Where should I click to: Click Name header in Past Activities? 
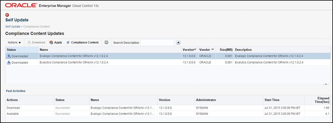point(95,100)
